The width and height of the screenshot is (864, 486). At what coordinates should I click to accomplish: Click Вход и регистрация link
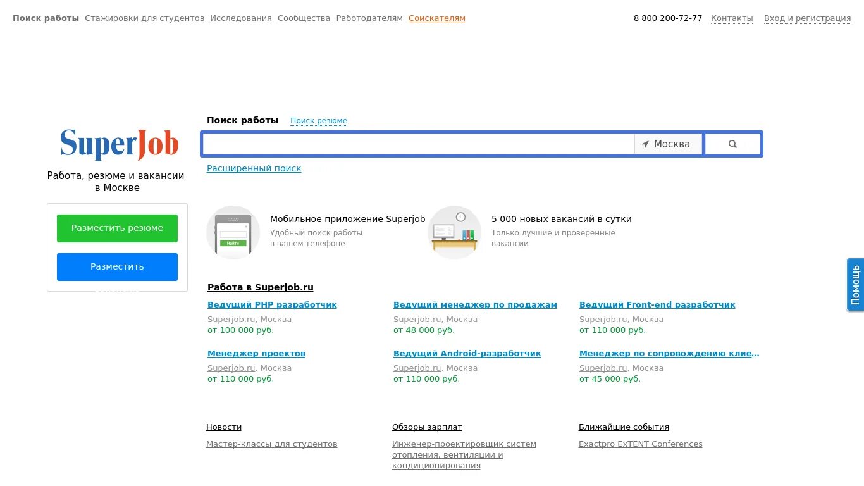[808, 18]
